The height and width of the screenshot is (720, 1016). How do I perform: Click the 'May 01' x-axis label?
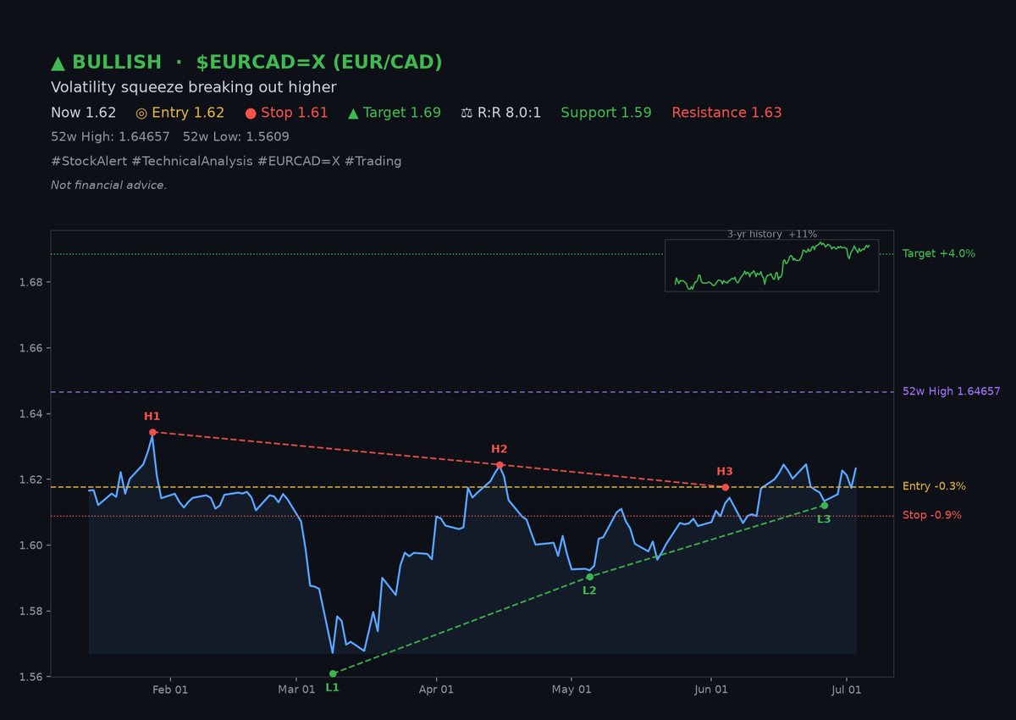pos(571,690)
